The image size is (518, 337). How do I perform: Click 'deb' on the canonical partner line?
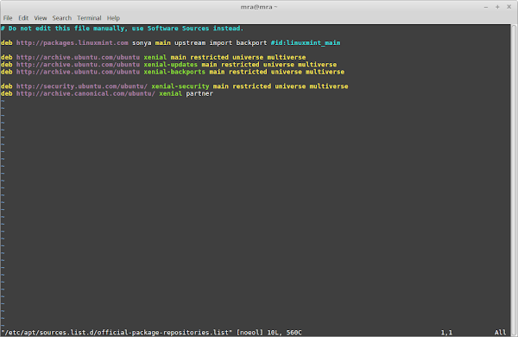coord(7,93)
